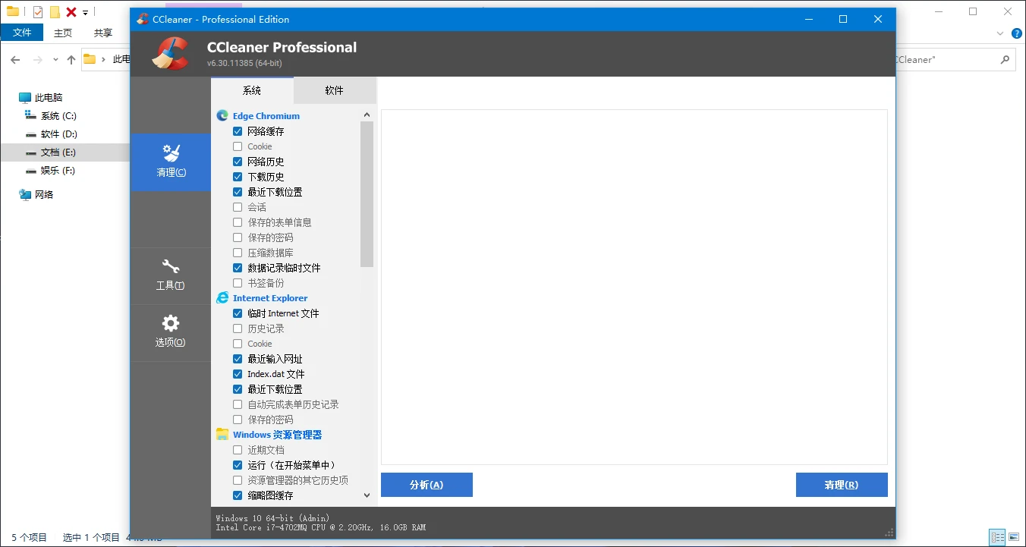The width and height of the screenshot is (1026, 547).
Task: Click the CCleaner window resize grip
Action: pos(889,533)
